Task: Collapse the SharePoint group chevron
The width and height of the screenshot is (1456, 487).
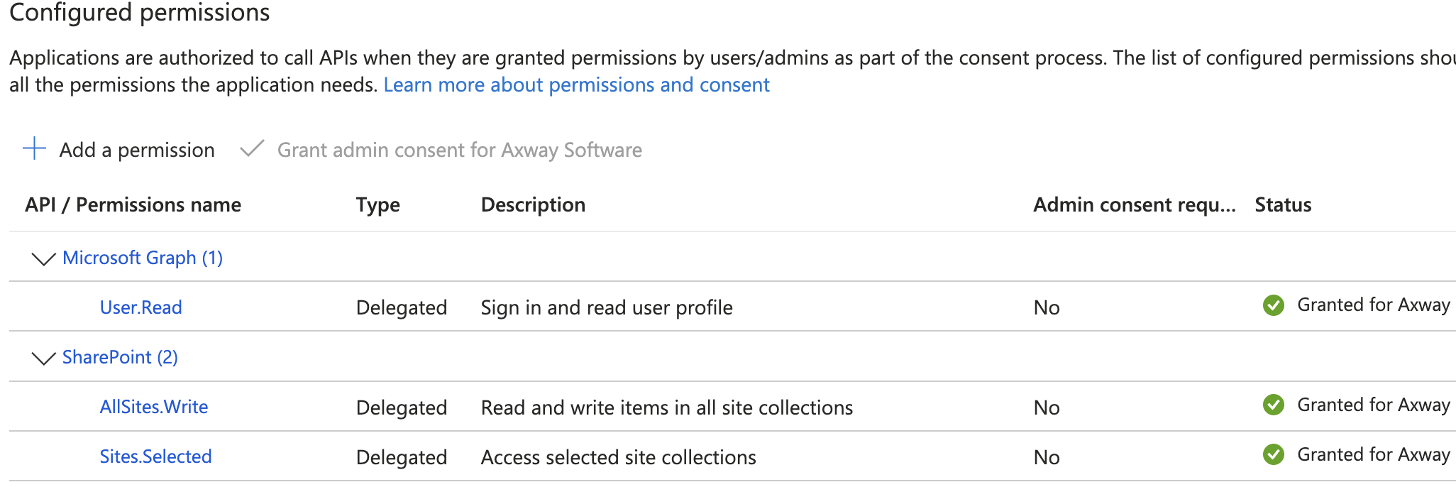Action: (x=44, y=358)
